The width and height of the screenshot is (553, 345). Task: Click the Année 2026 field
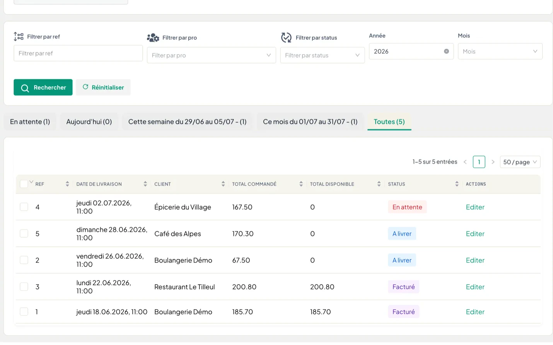[411, 51]
